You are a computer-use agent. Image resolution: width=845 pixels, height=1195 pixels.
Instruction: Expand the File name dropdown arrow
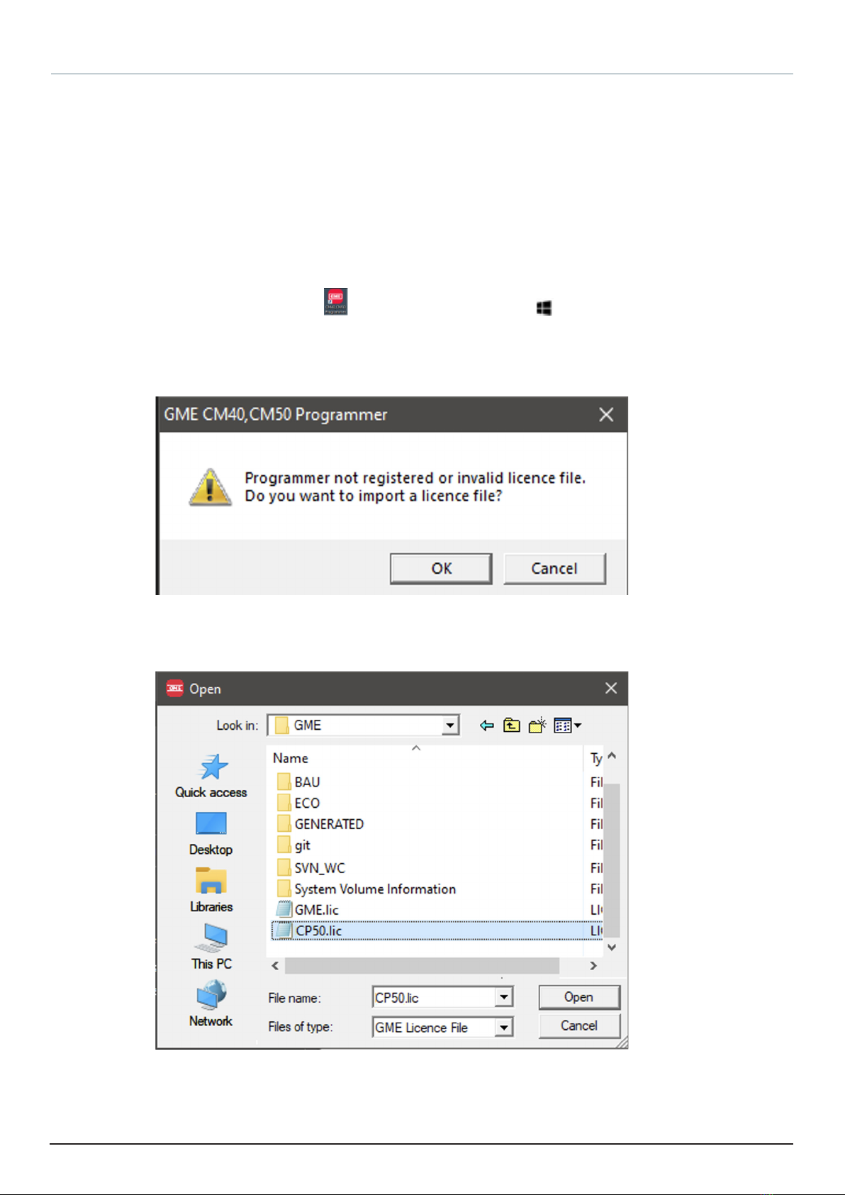503,997
